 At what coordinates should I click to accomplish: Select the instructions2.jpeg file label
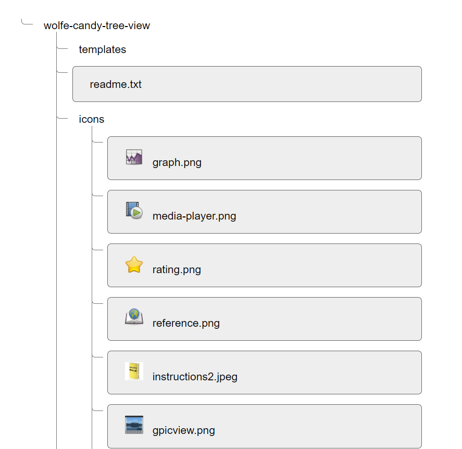[x=195, y=377]
